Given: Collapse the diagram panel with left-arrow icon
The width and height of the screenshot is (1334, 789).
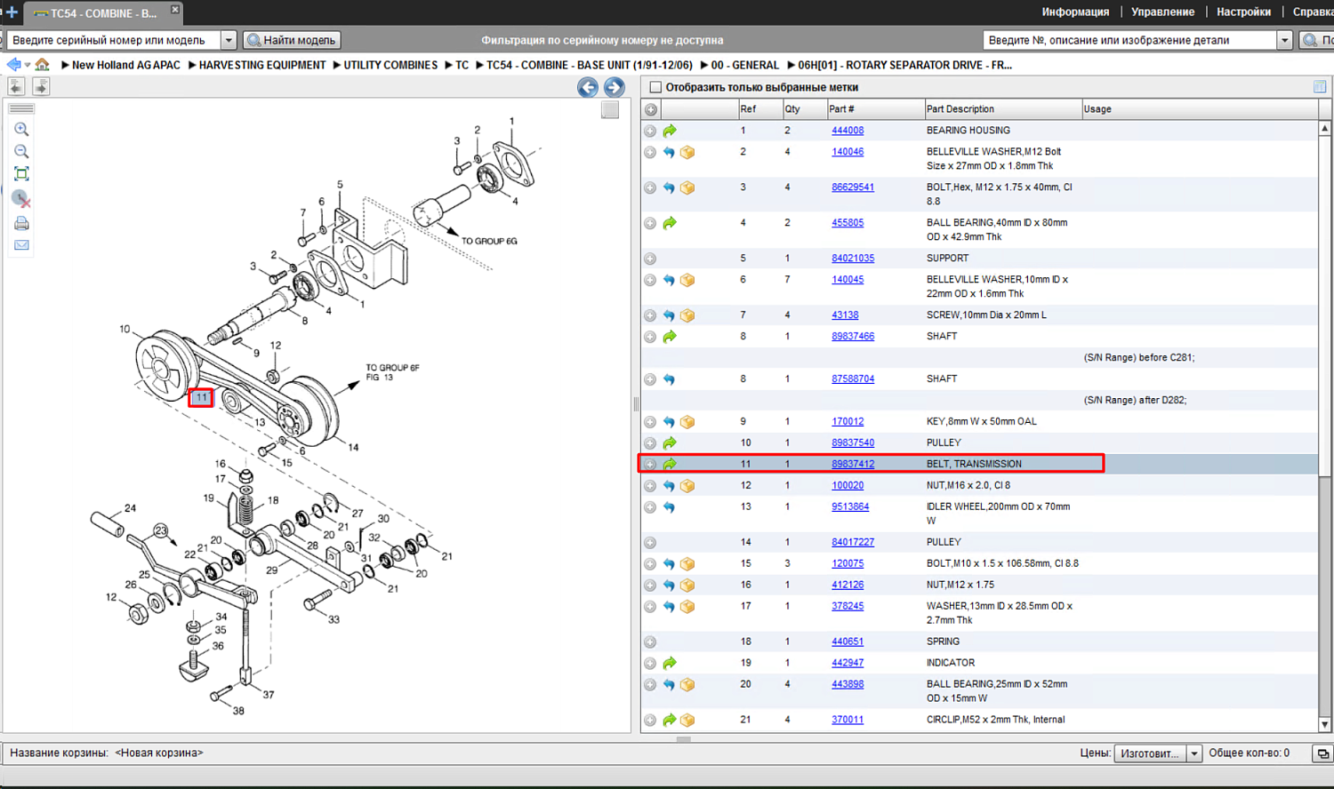Looking at the screenshot, I should [x=16, y=86].
